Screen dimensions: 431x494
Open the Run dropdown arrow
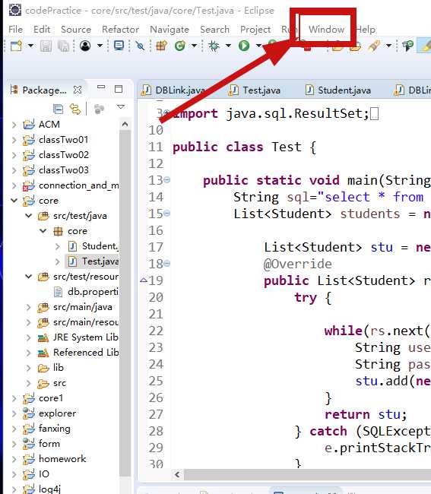tap(258, 46)
